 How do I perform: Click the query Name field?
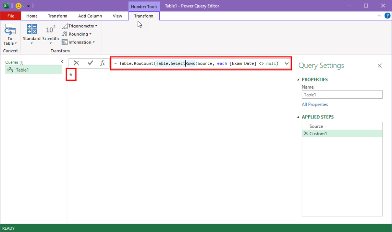click(x=342, y=95)
